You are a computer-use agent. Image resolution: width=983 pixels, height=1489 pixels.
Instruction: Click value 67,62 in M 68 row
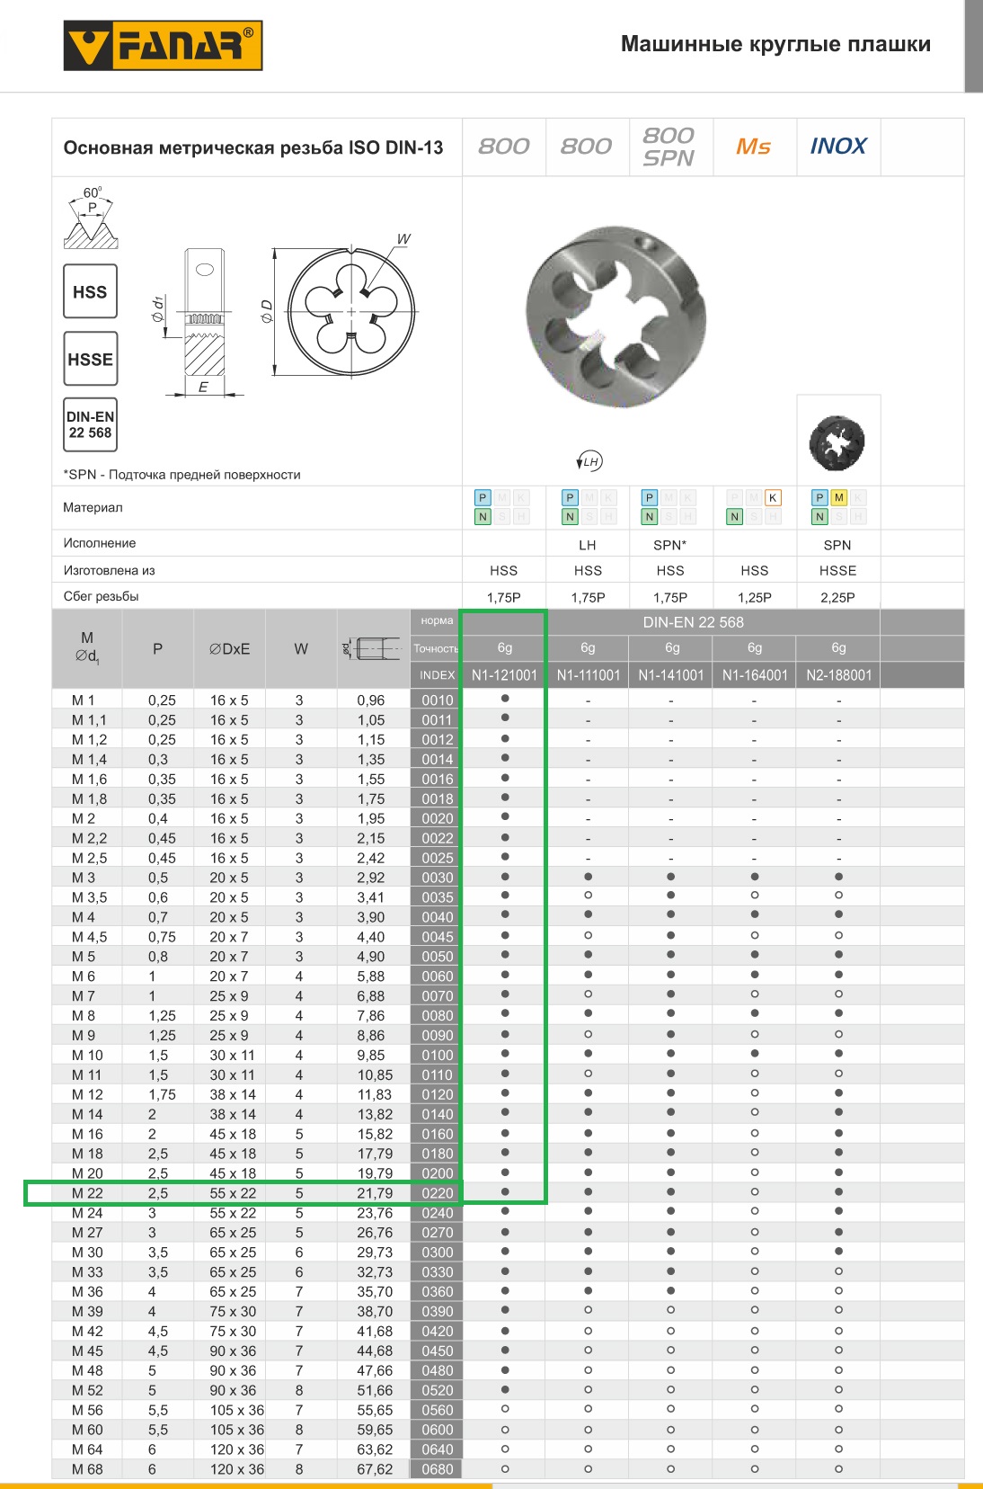(x=375, y=1469)
